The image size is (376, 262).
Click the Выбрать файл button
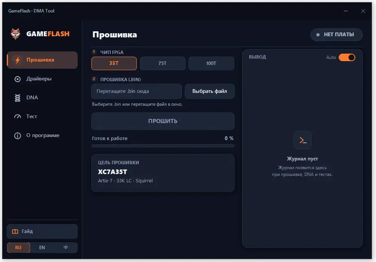(x=210, y=91)
